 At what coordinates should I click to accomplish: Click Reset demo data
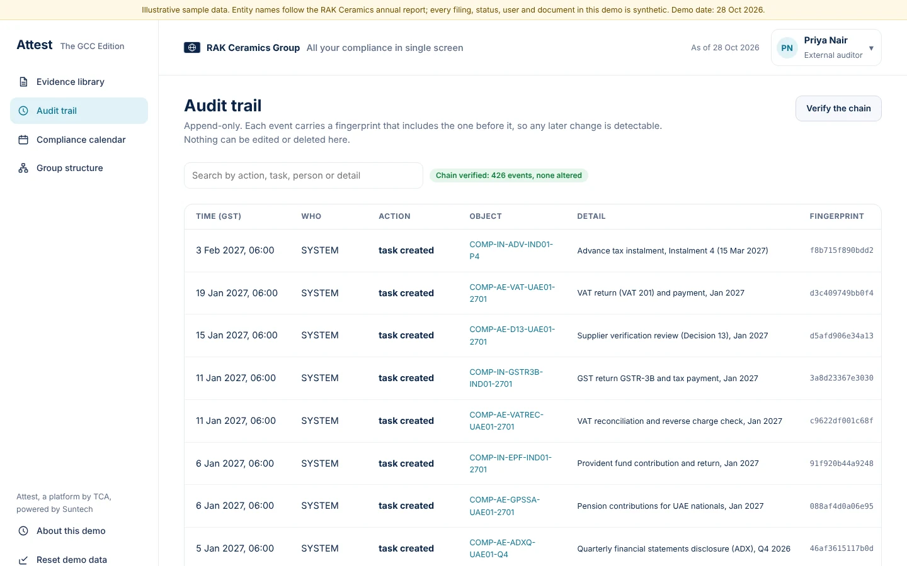pos(79,558)
